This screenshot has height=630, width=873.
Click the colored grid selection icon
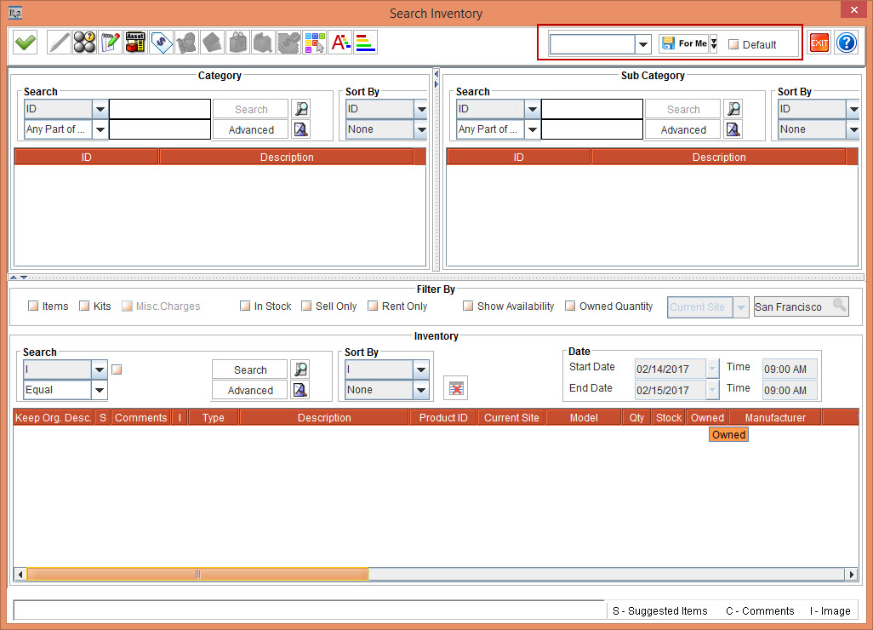coord(315,43)
